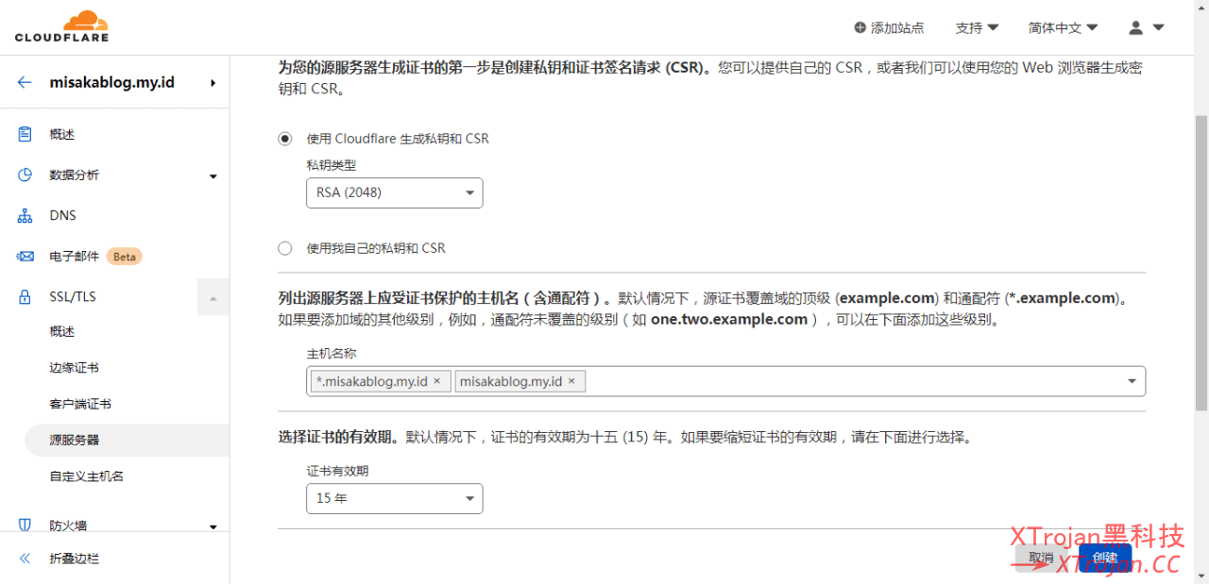Screen dimensions: 1209x584
Task: Click the Cloudflare logo
Action: (61, 26)
